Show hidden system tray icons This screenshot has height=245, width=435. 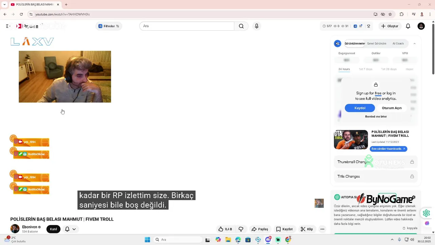point(392,240)
